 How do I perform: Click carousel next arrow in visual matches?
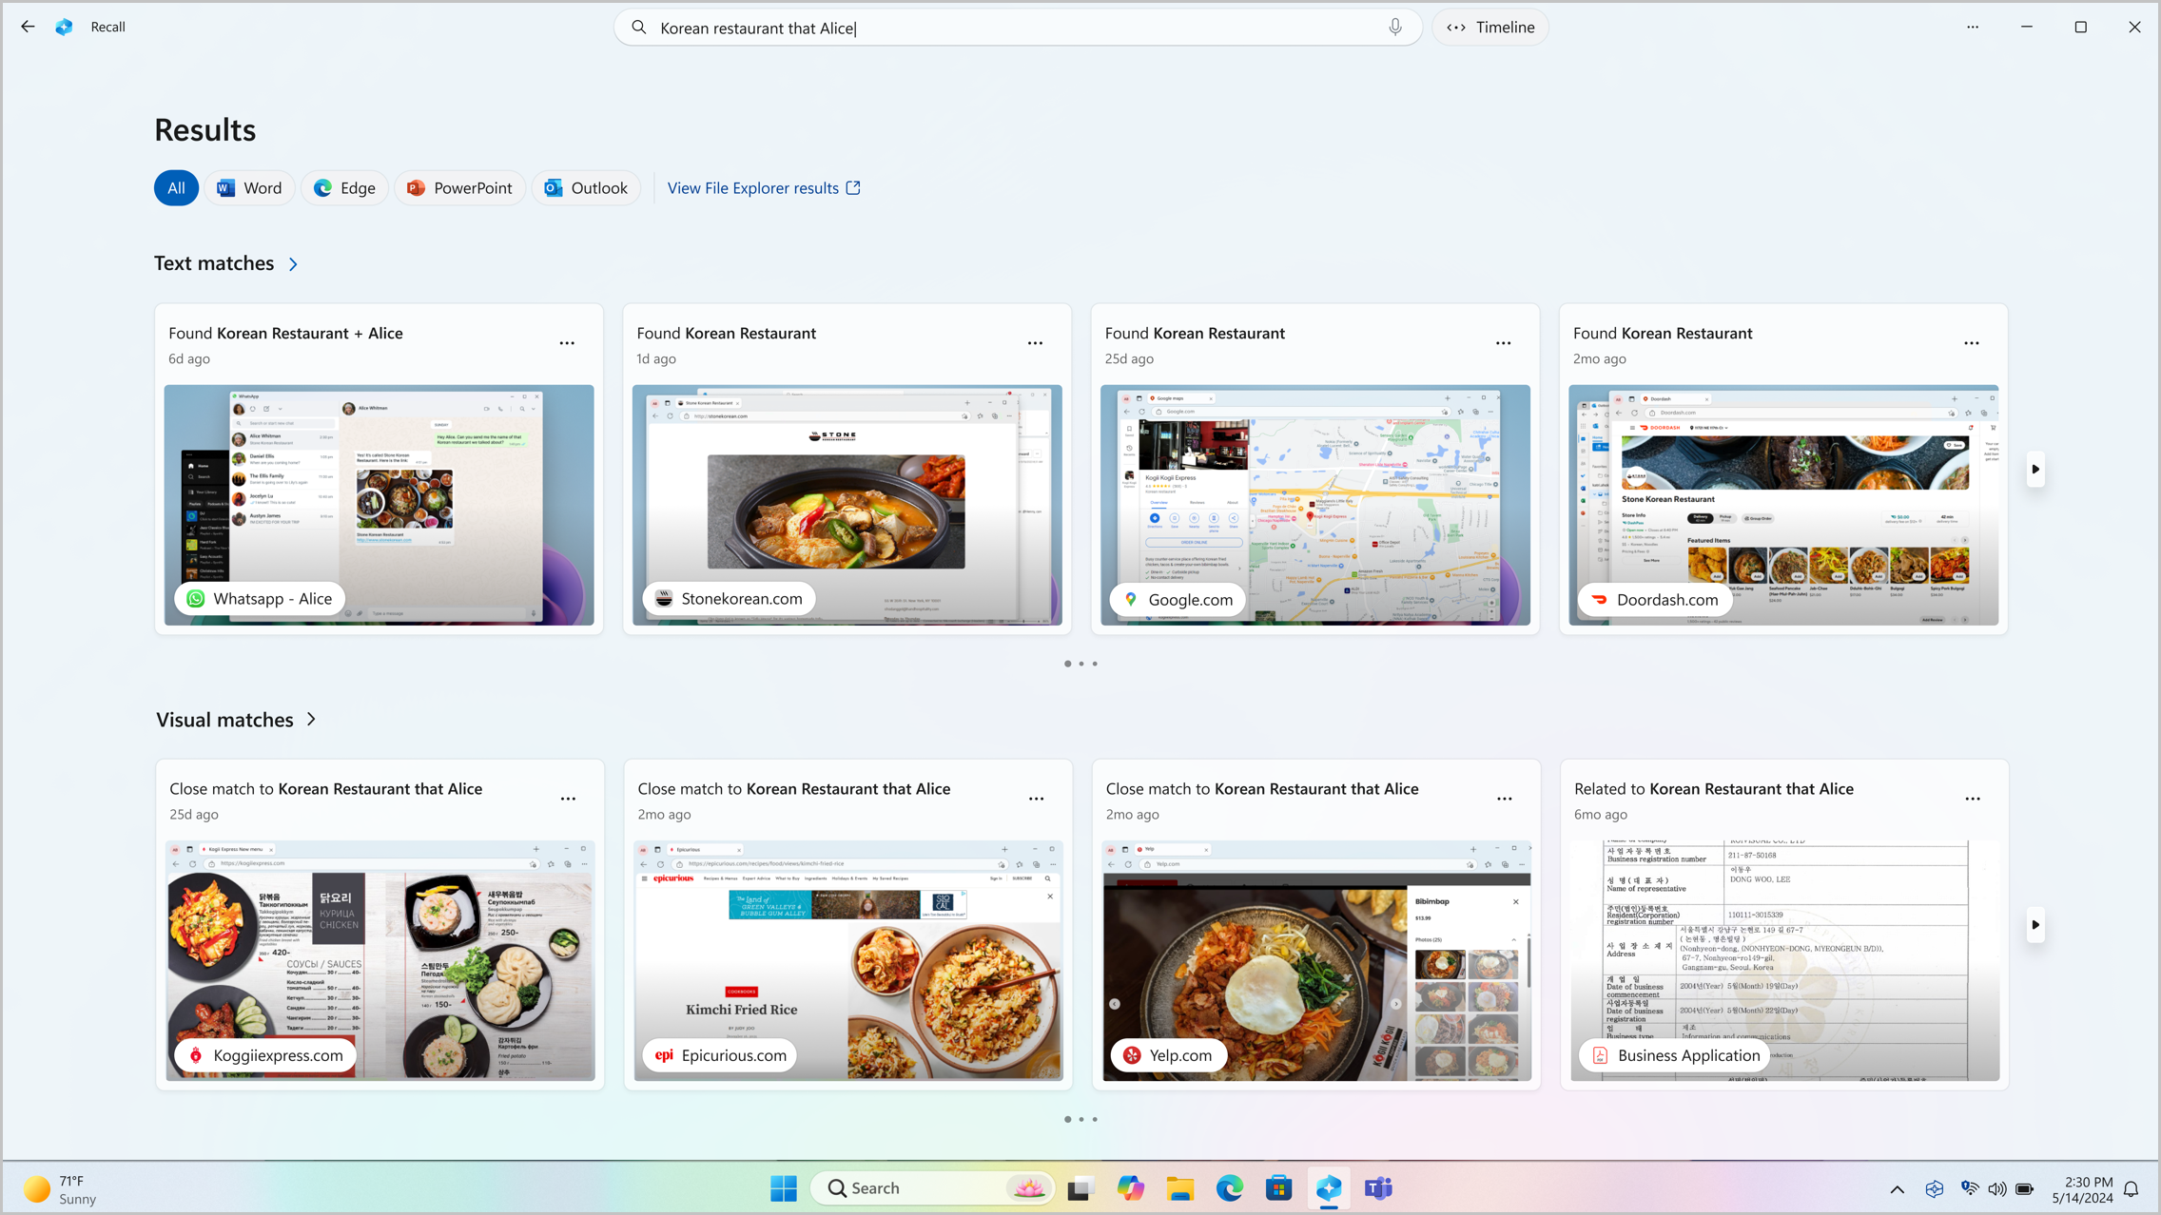(2034, 926)
